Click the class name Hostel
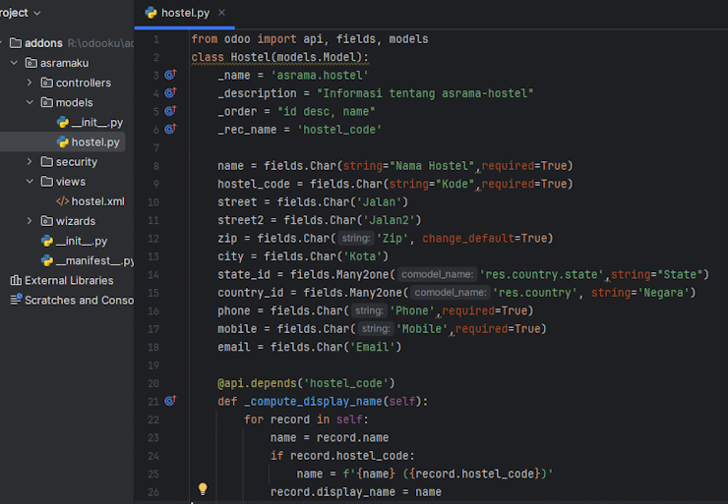This screenshot has width=728, height=504. click(250, 57)
